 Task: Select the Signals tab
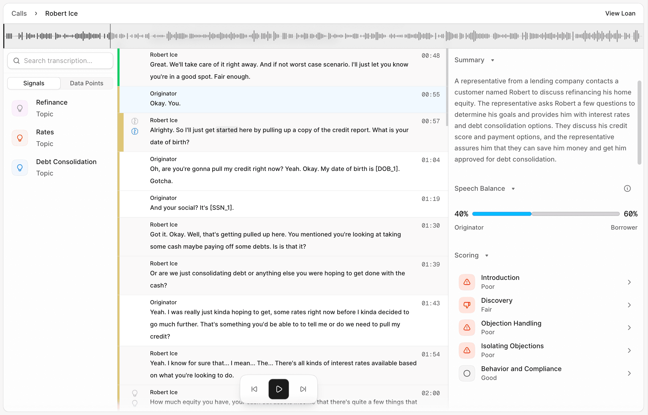pos(34,83)
